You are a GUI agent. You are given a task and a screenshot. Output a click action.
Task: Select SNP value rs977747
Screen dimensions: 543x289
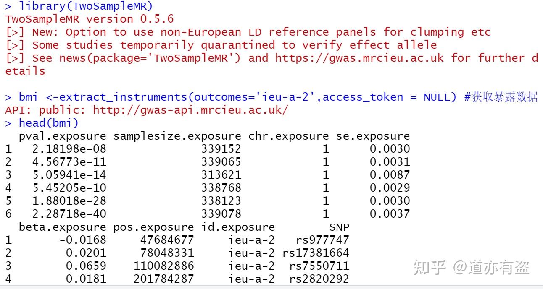[x=322, y=240]
